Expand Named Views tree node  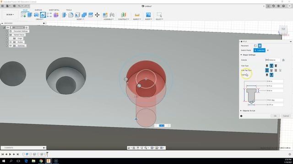(7, 35)
